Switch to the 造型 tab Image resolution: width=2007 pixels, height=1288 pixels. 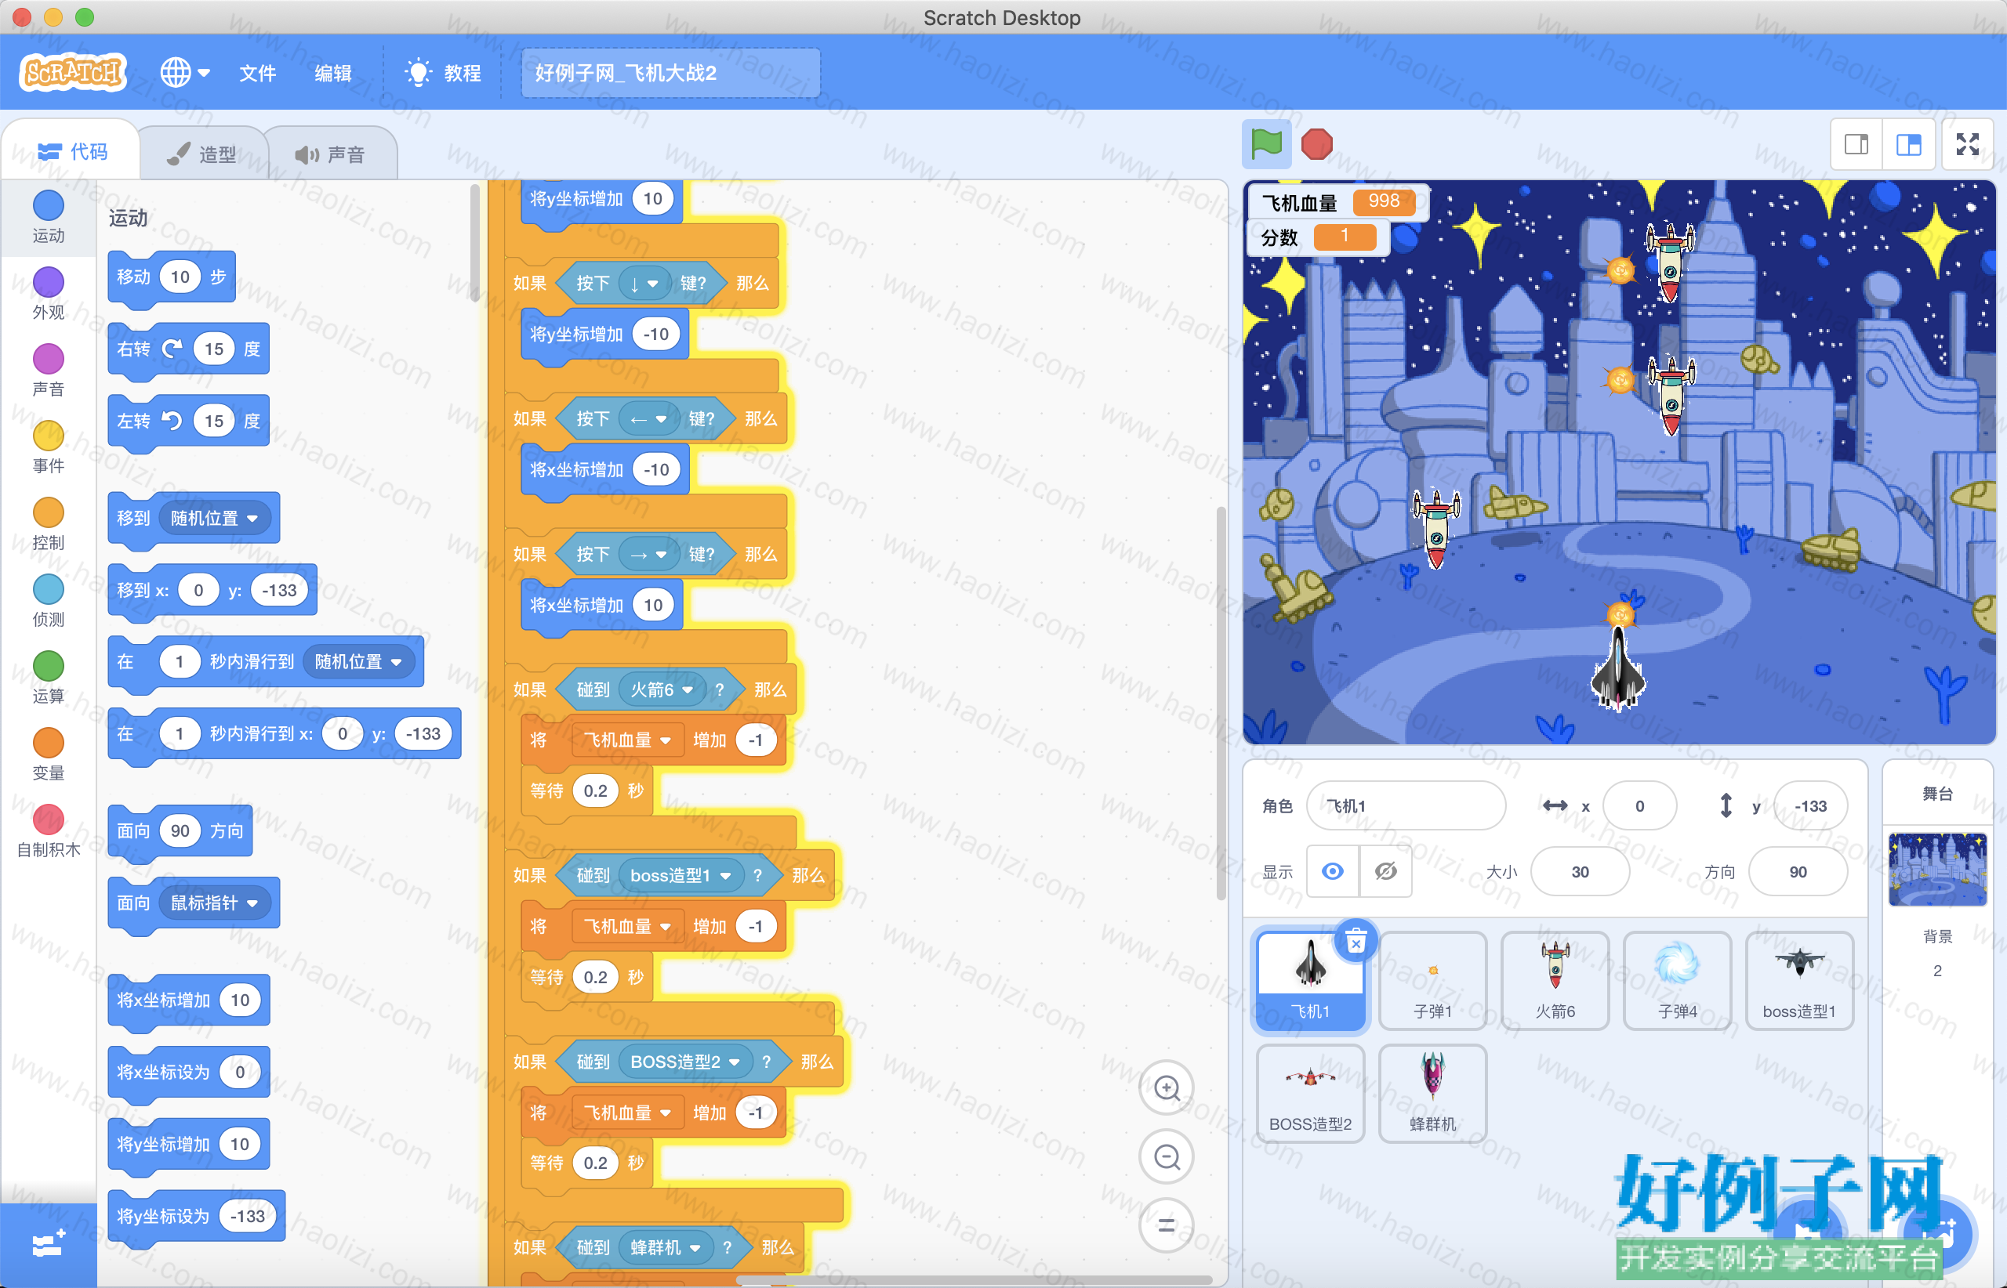coord(201,154)
